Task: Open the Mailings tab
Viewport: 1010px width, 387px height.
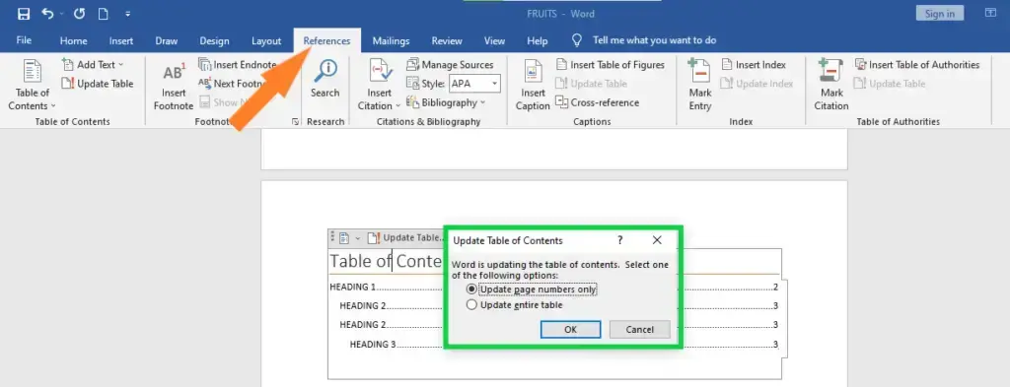Action: pyautogui.click(x=391, y=40)
